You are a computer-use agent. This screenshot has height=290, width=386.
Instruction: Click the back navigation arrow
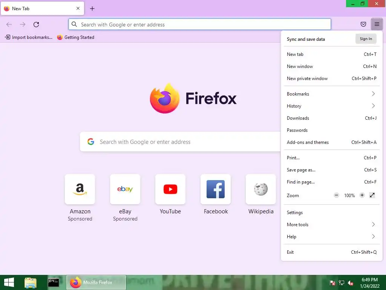point(9,25)
